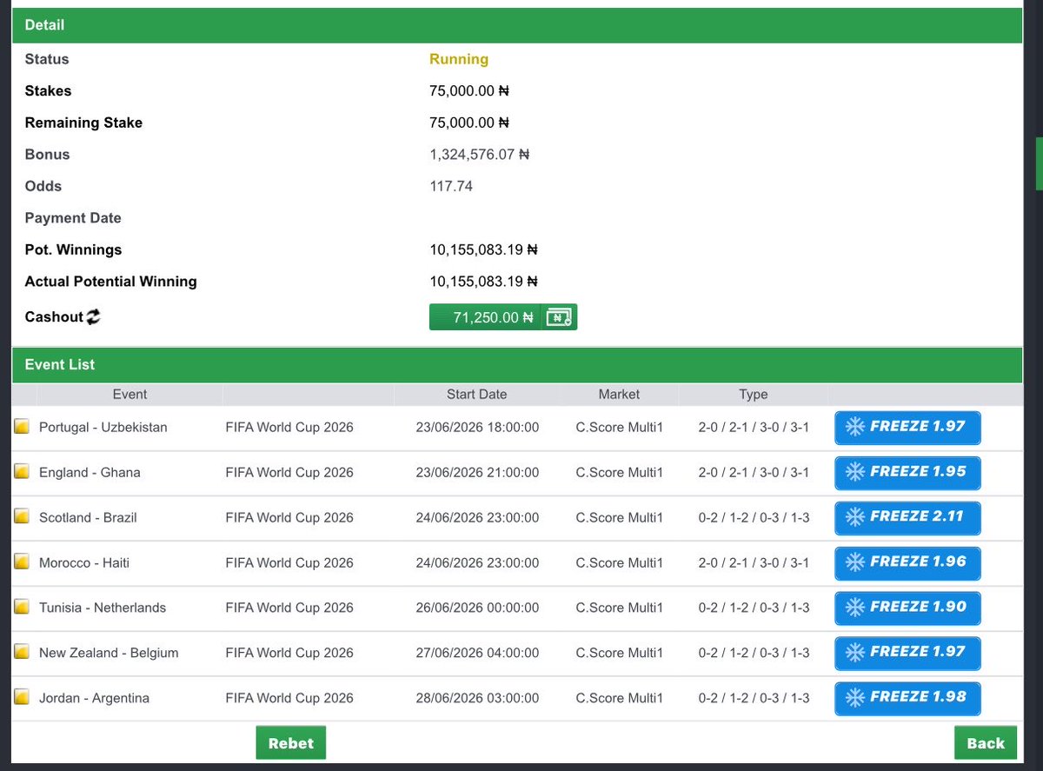Image resolution: width=1043 pixels, height=771 pixels.
Task: Freeze odds 1.90 for Tunisia - Netherlands
Action: [x=907, y=608]
